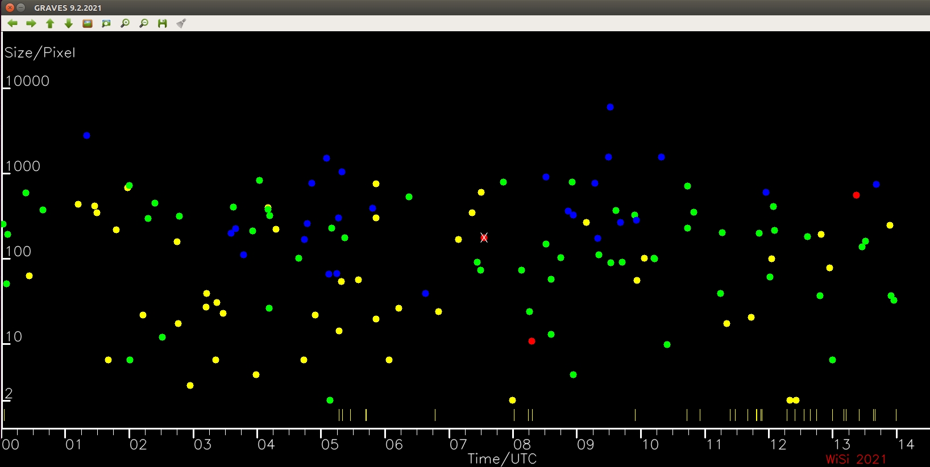The height and width of the screenshot is (467, 930).
Task: Click the 00 hour label on time axis
Action: coord(10,444)
